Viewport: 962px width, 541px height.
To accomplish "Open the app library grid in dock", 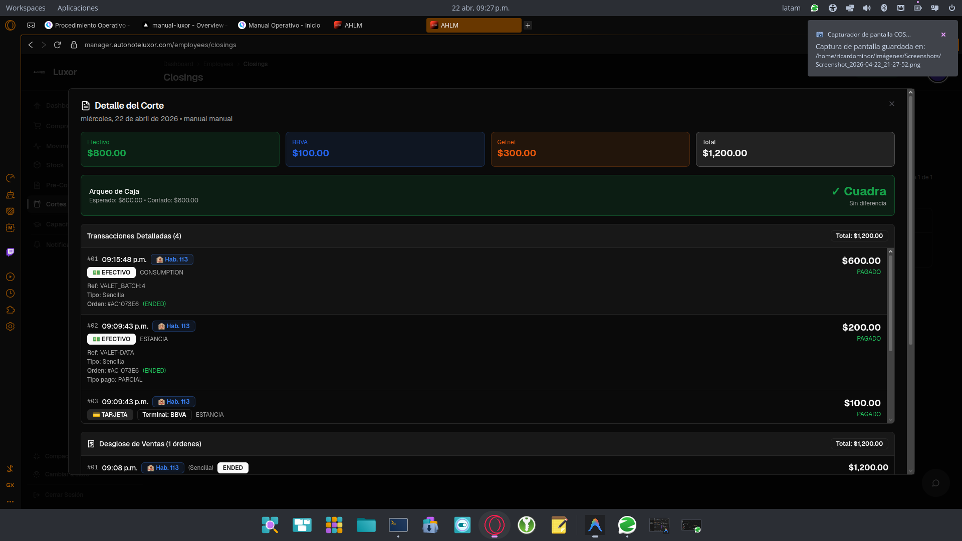I will (334, 525).
